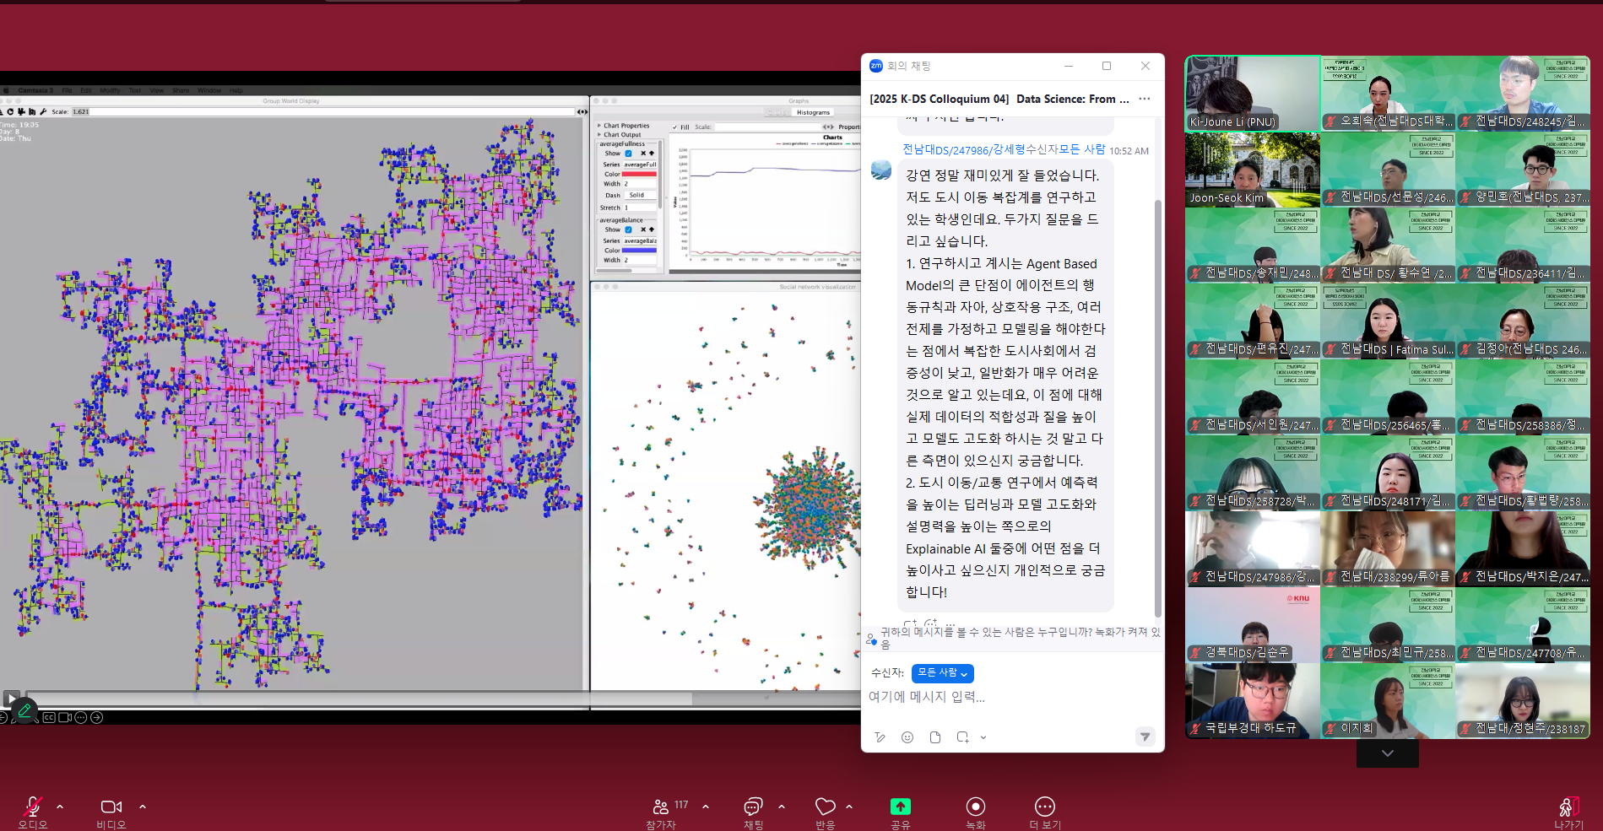1603x831 pixels.
Task: Toggle averageBalance Show checkbox
Action: click(628, 229)
